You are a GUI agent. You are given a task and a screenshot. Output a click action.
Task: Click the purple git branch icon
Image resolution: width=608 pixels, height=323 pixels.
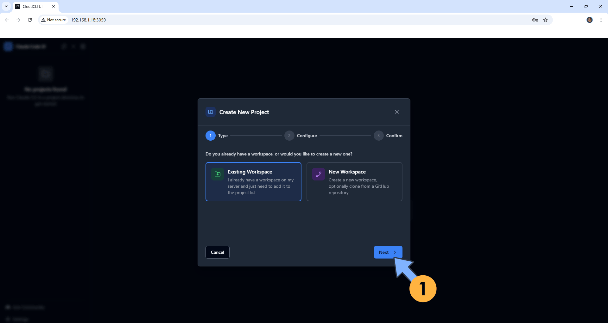318,174
